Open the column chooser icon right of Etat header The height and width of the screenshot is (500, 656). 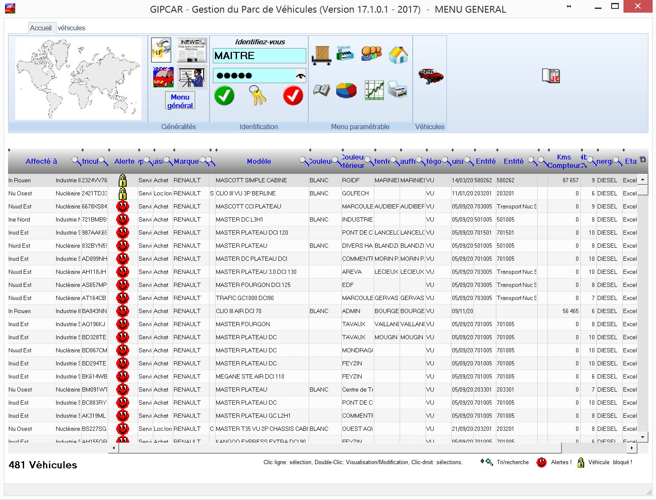pyautogui.click(x=642, y=159)
